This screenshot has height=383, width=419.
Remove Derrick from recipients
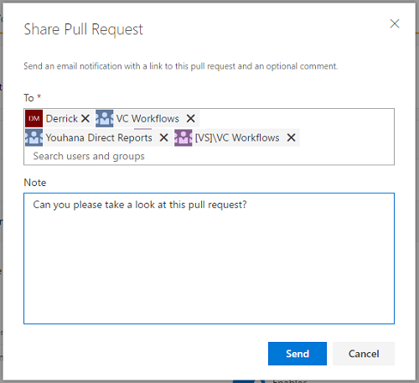85,118
